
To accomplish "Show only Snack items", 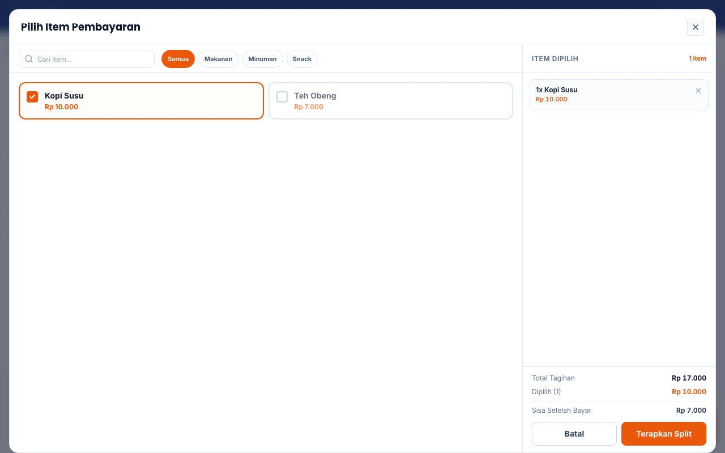I will point(302,59).
